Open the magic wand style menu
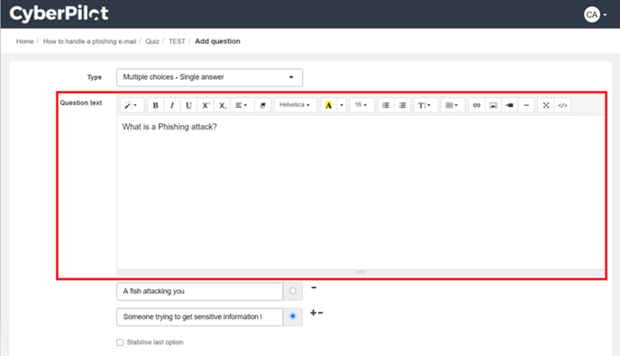The width and height of the screenshot is (620, 356). point(132,105)
